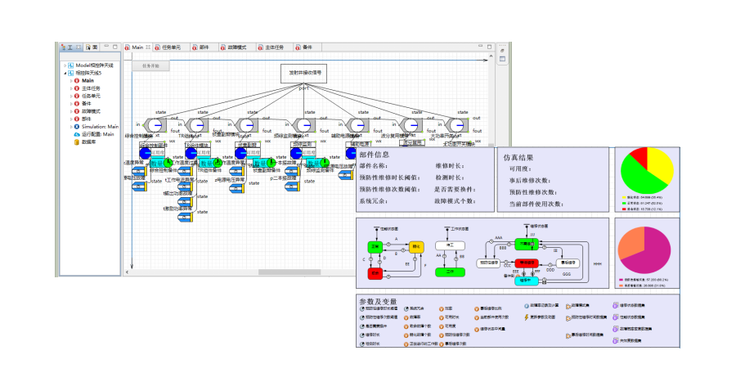Switch to the 故障模式 editor tab

point(238,47)
